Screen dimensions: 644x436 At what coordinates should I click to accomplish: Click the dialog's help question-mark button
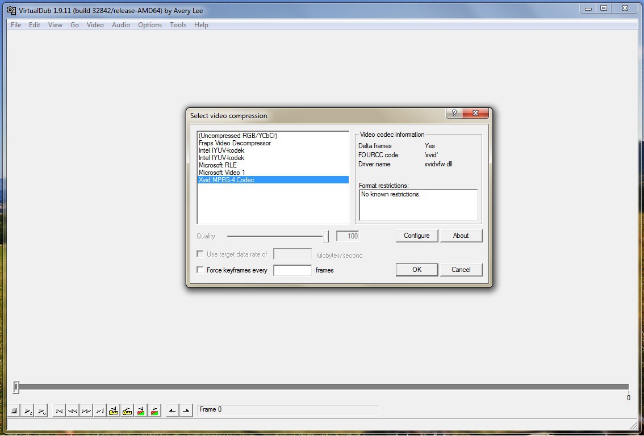click(x=454, y=113)
